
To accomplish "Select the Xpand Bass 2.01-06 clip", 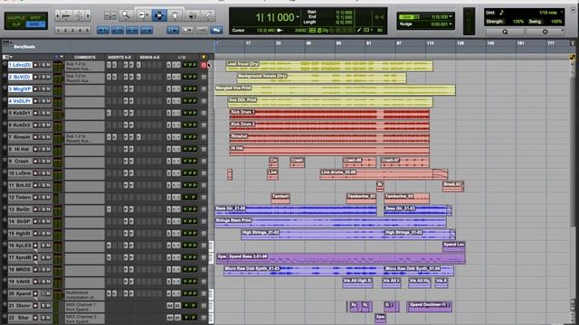I will (346, 259).
